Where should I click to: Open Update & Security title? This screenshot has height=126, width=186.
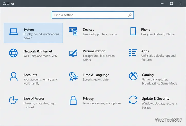155,99
